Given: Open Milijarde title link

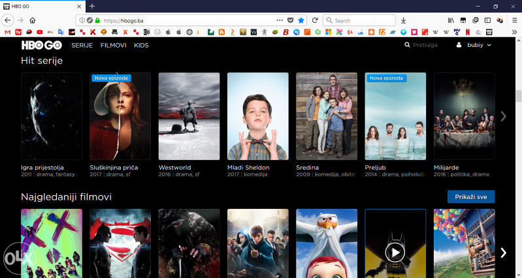Looking at the screenshot, I should point(446,167).
